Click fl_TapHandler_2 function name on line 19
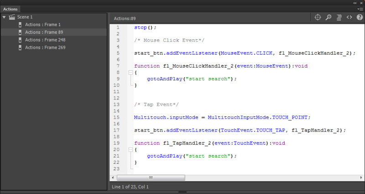Viewport: 365px width, 194px height. (x=187, y=143)
